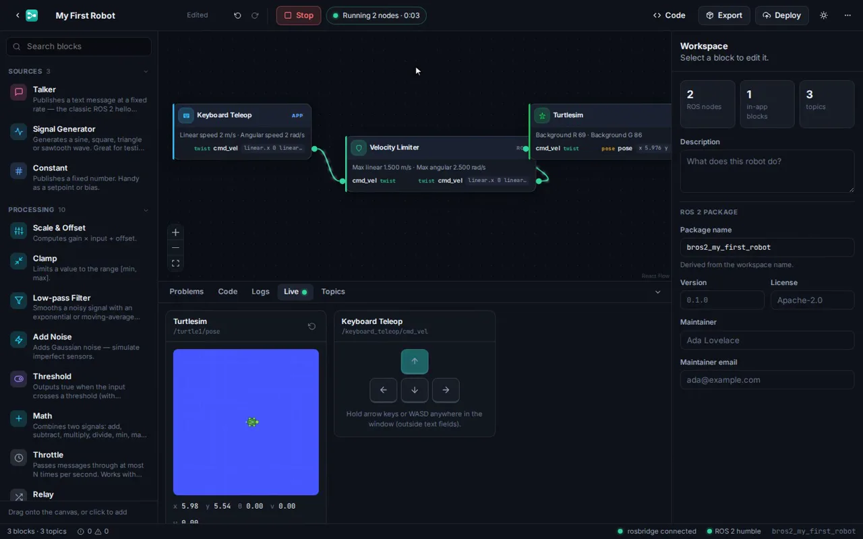Go back using the left chevron arrow
Image resolution: width=863 pixels, height=539 pixels.
[18, 15]
